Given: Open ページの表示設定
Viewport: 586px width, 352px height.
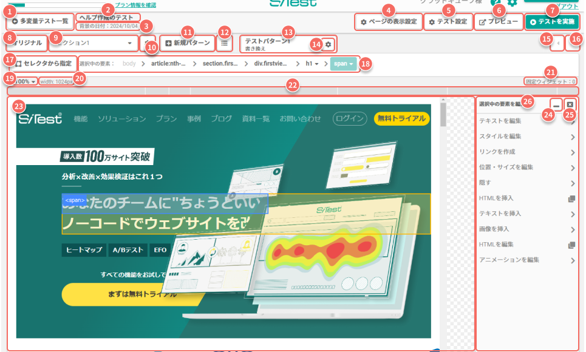Looking at the screenshot, I should pos(388,22).
